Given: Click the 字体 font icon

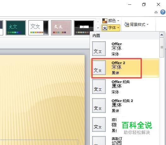Looking at the screenshot, I should 105,28.
